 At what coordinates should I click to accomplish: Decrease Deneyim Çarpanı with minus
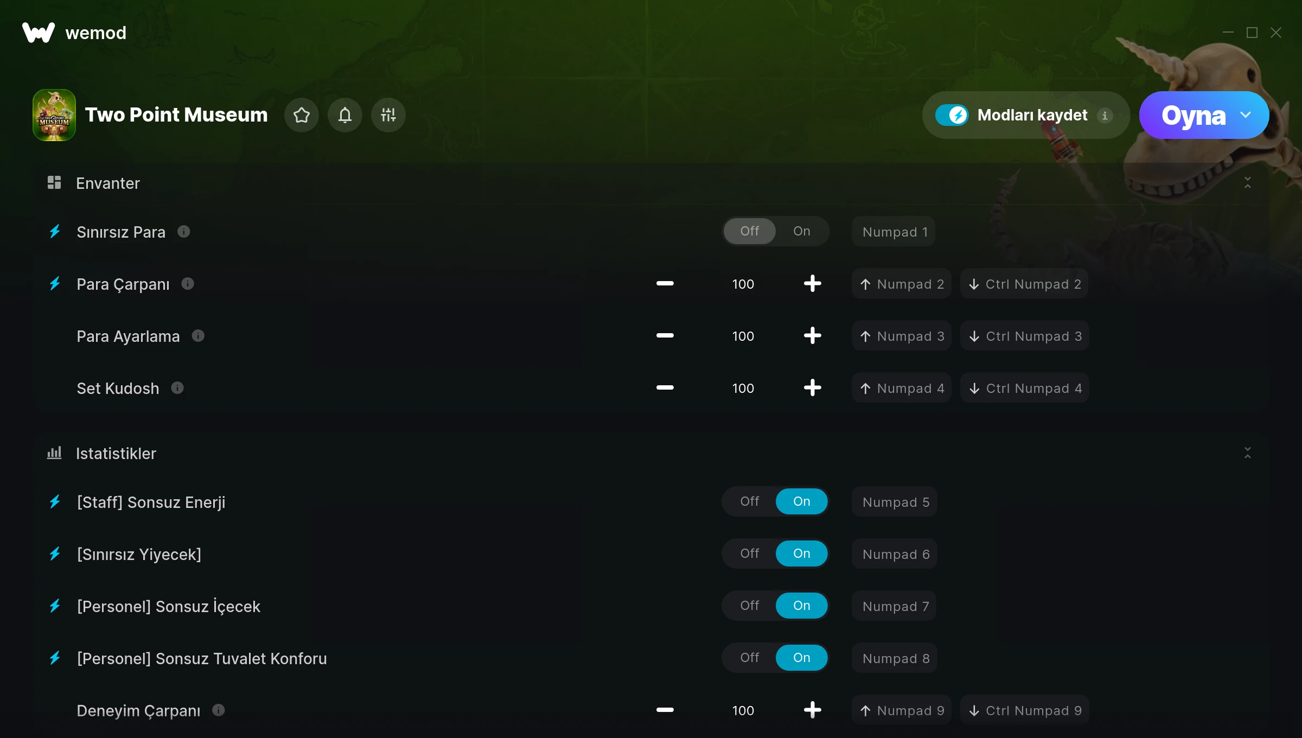pyautogui.click(x=665, y=710)
